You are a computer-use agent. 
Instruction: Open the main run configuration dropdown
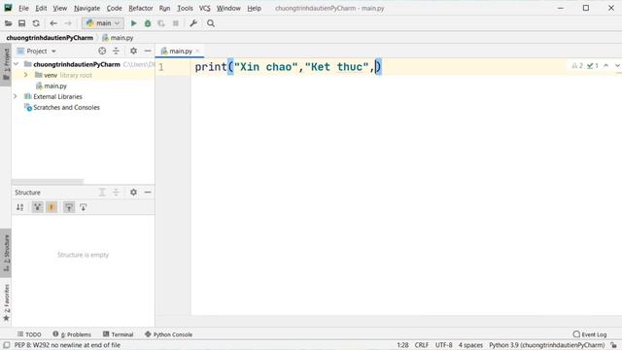pos(103,23)
